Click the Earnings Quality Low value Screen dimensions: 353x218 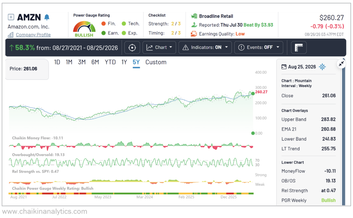pos(240,34)
